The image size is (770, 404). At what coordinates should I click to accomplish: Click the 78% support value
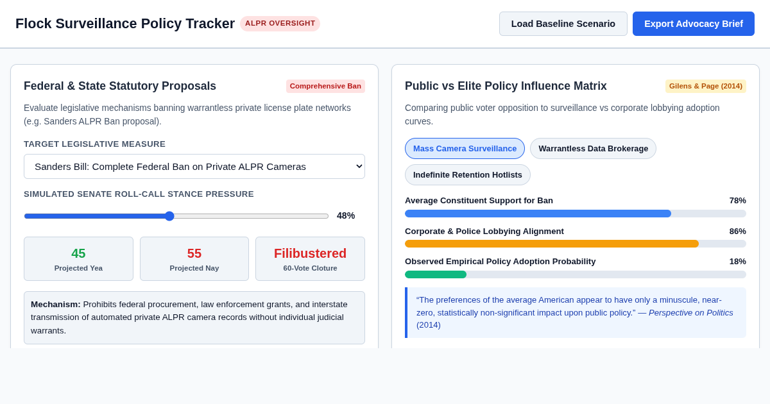coord(737,201)
